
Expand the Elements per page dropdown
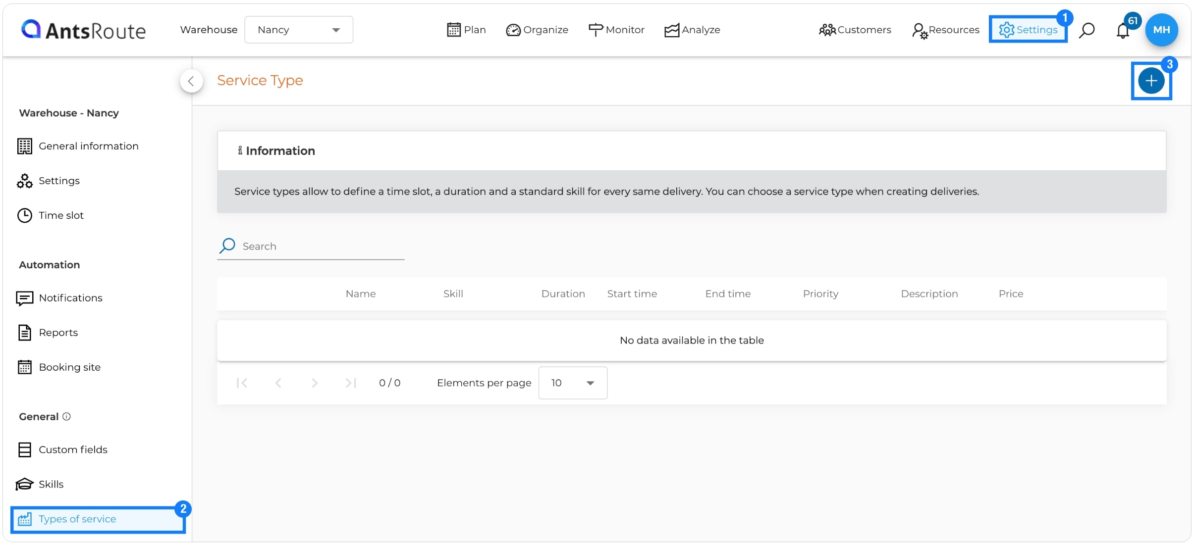click(x=573, y=383)
